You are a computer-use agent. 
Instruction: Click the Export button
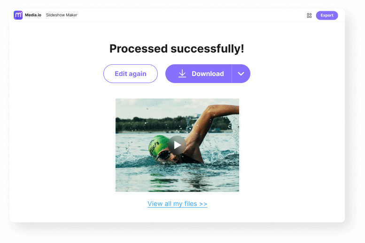327,15
